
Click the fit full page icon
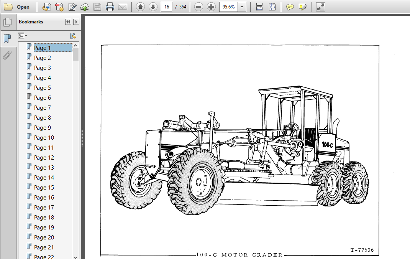tap(272, 7)
